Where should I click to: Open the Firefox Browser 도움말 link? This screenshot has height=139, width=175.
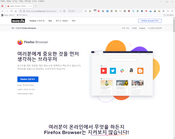tap(25, 93)
